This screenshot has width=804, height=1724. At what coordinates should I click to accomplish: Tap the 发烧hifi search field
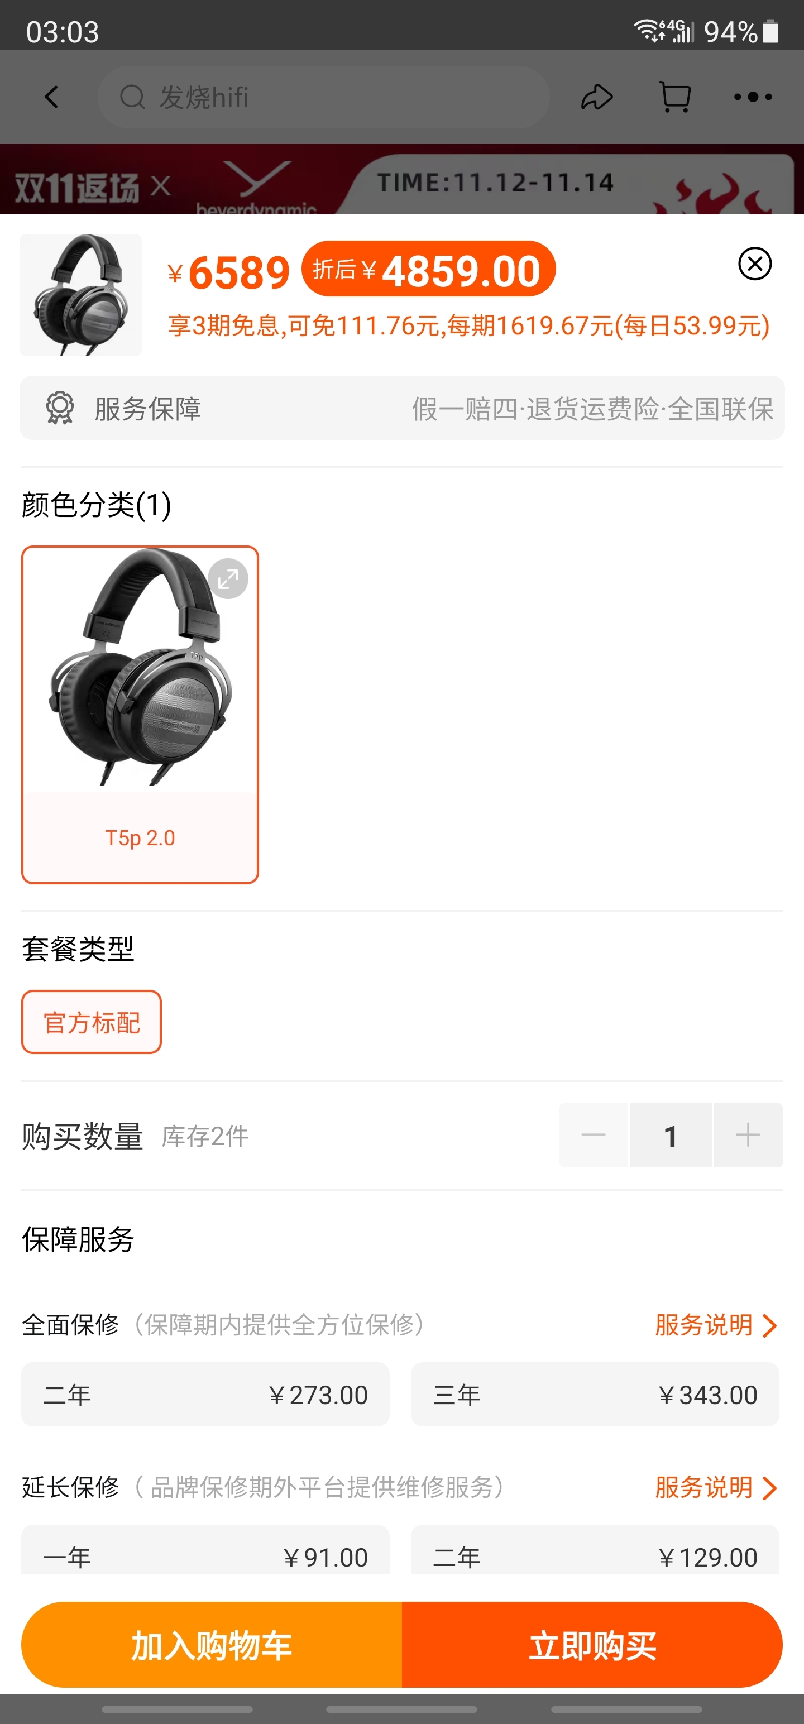(324, 97)
